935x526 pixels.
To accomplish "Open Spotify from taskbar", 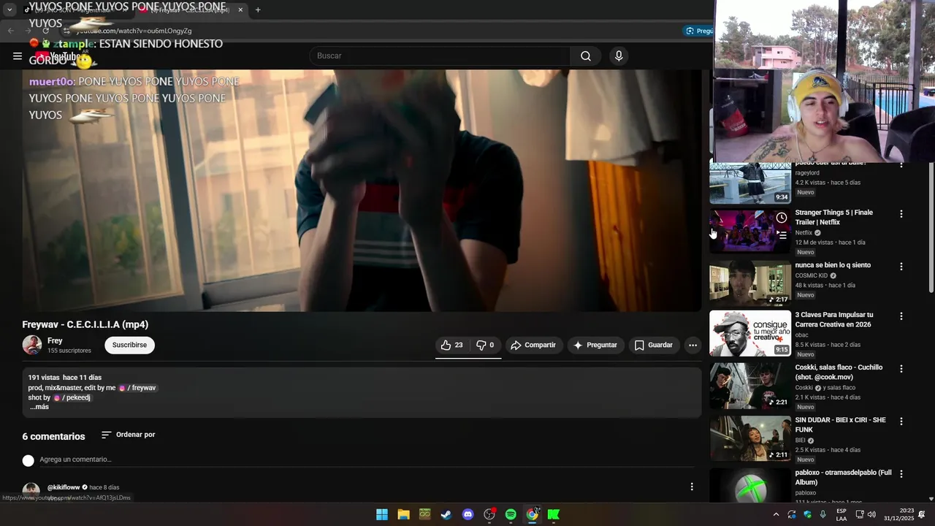I will (x=511, y=514).
